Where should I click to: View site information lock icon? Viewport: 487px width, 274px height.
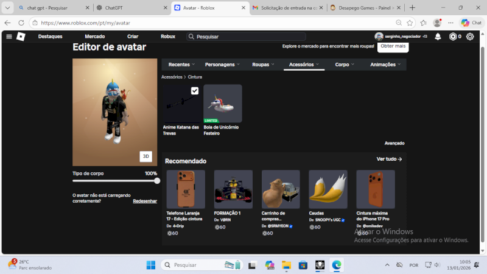pyautogui.click(x=35, y=23)
